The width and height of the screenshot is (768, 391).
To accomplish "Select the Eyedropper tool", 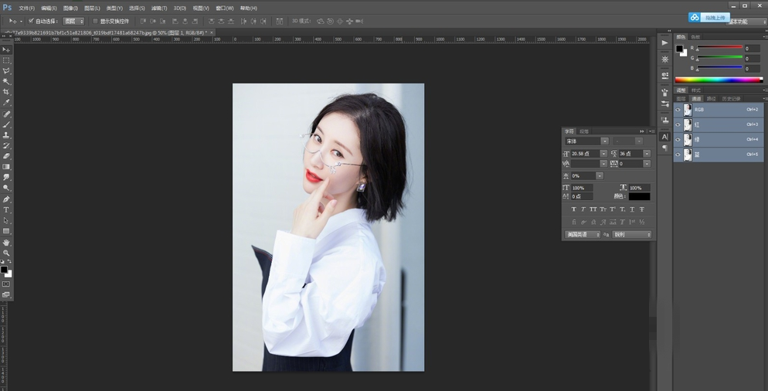I will [6, 103].
